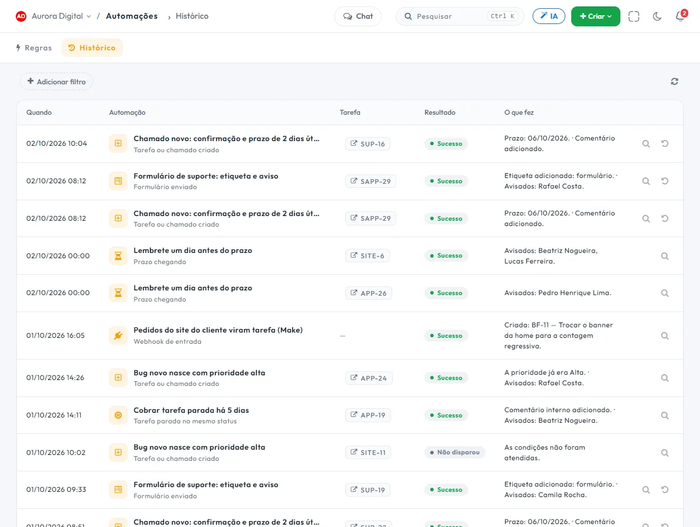View details of the Make webhook run
Viewport: 700px width, 527px height.
[665, 336]
